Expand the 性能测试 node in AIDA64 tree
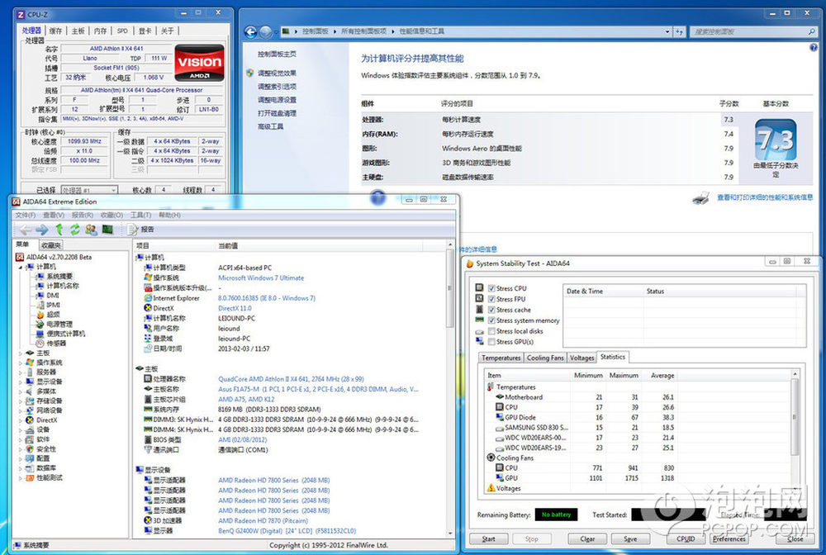This screenshot has width=826, height=555. click(x=21, y=478)
